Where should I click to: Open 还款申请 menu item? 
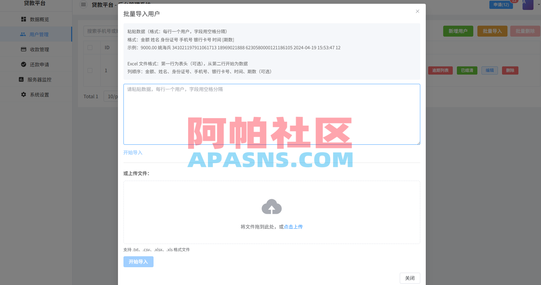click(36, 64)
